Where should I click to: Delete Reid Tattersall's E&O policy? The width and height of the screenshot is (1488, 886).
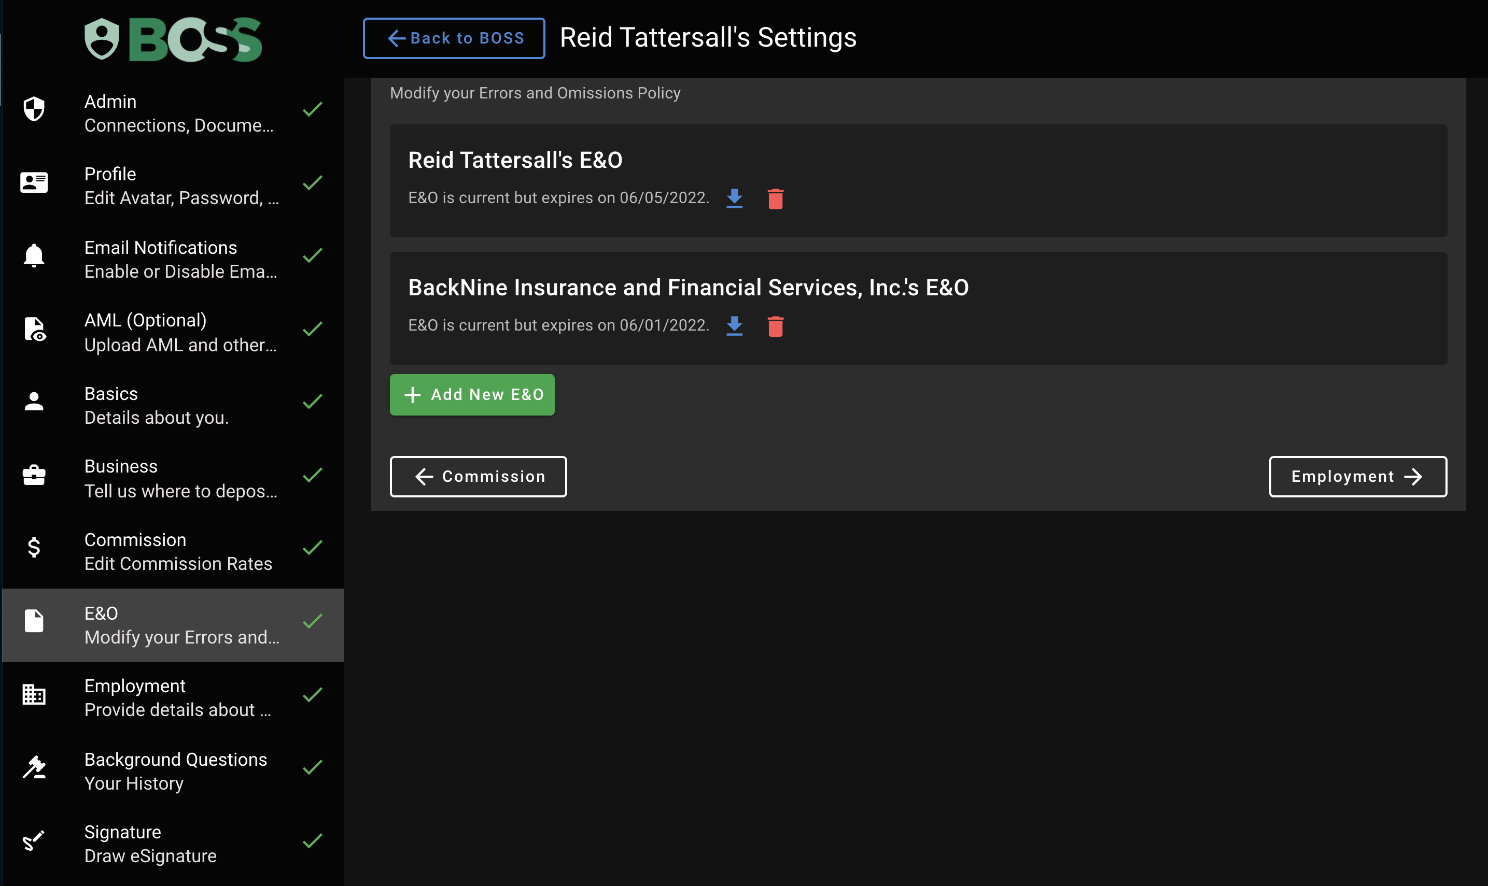click(x=775, y=199)
